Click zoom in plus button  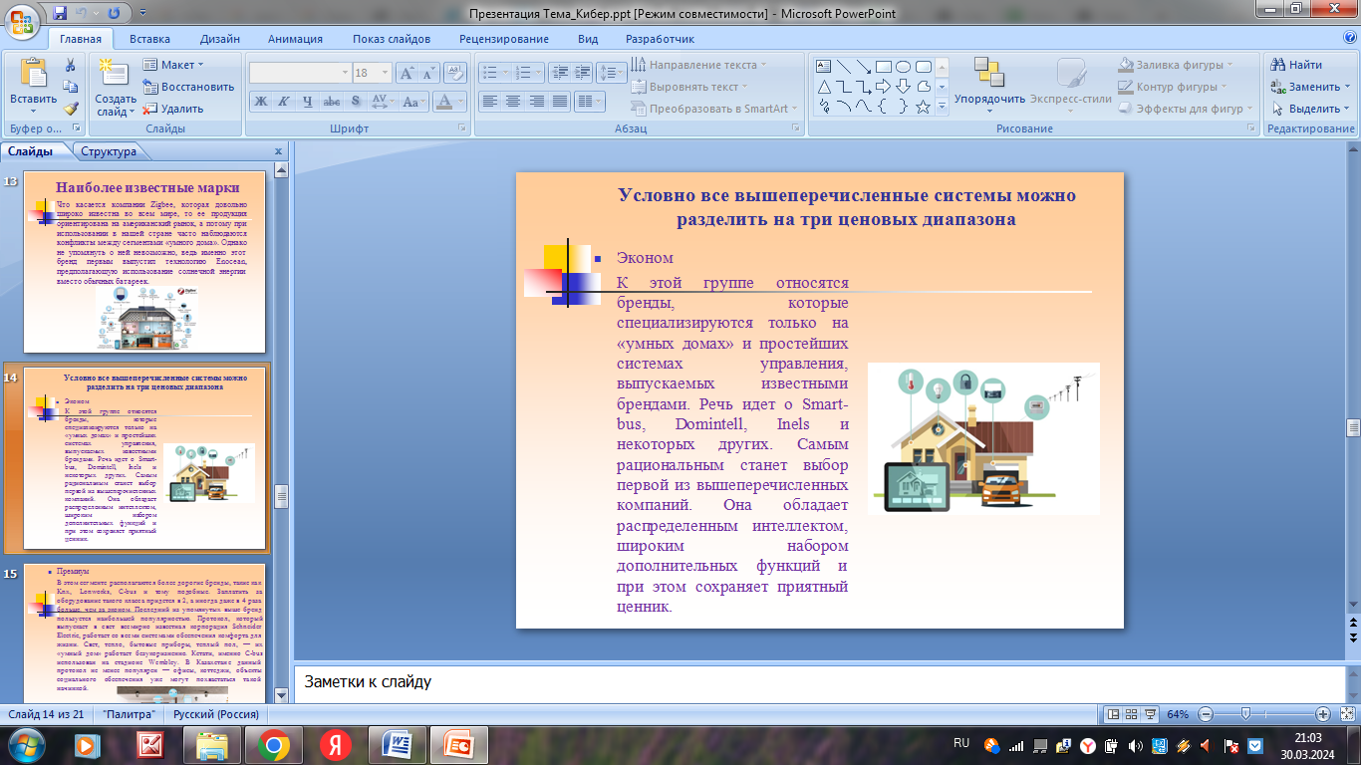click(x=1323, y=714)
